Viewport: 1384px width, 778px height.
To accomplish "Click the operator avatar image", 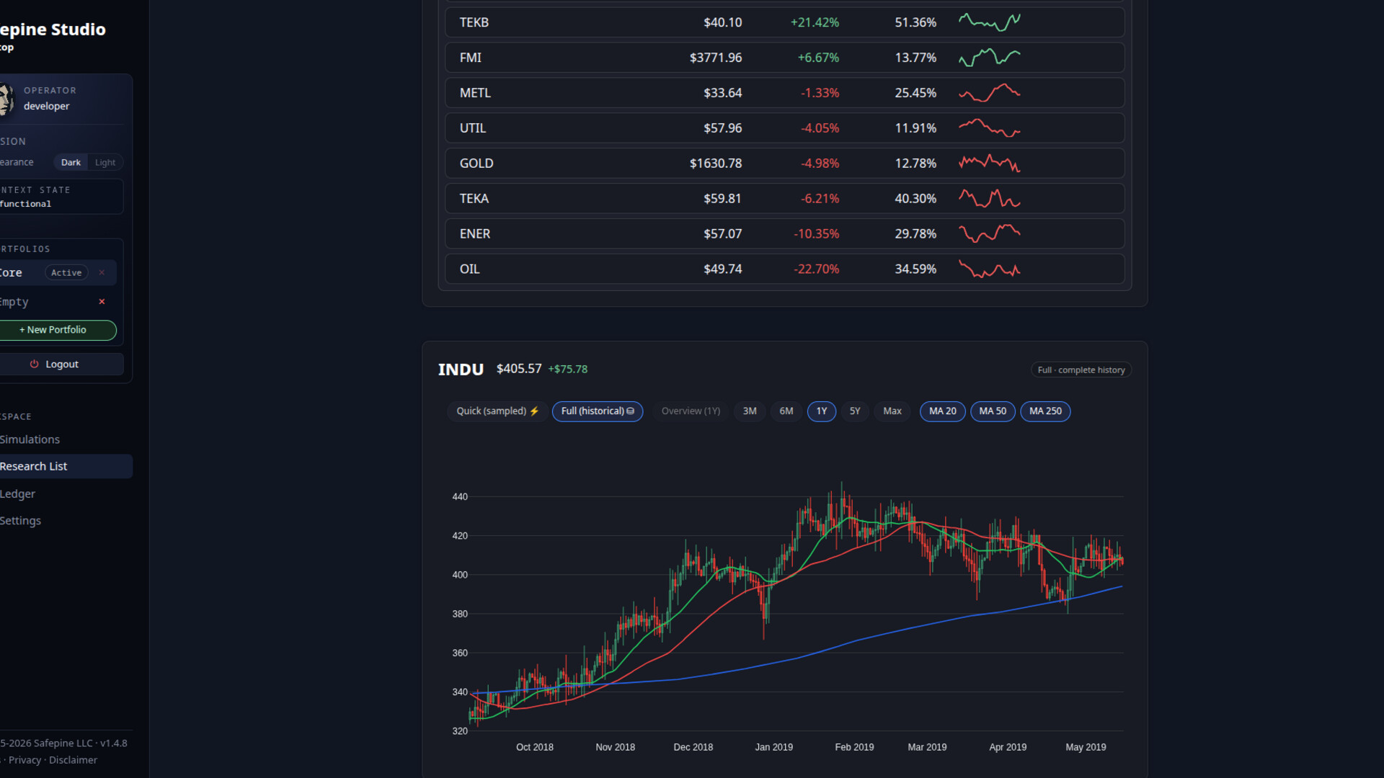I will click(6, 99).
